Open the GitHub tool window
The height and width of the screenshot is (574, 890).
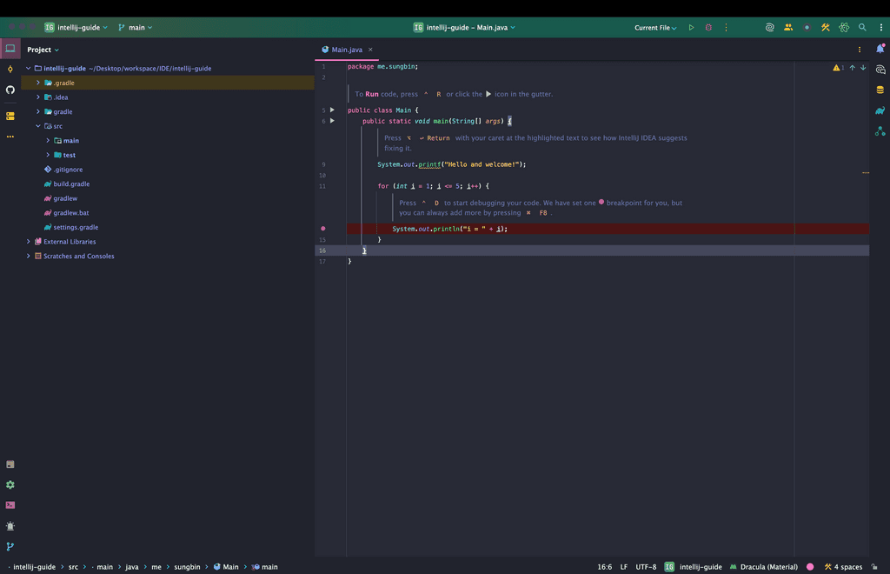10,90
